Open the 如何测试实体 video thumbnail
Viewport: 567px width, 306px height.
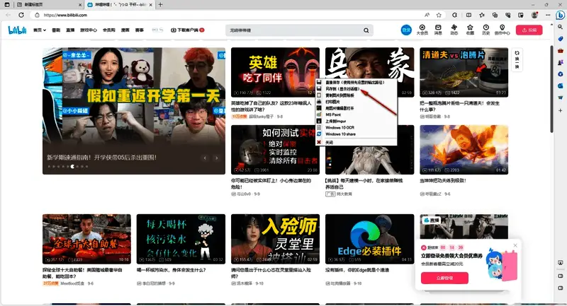point(274,150)
